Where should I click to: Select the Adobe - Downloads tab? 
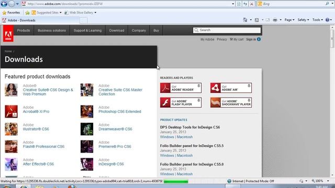40,20
